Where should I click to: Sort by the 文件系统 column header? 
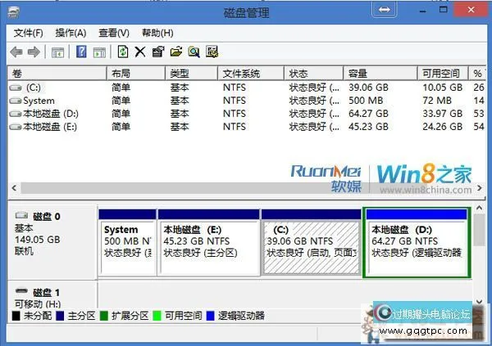pyautogui.click(x=251, y=74)
